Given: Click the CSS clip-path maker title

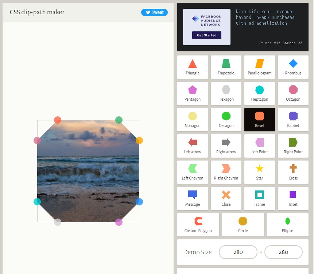Looking at the screenshot, I should [x=37, y=12].
